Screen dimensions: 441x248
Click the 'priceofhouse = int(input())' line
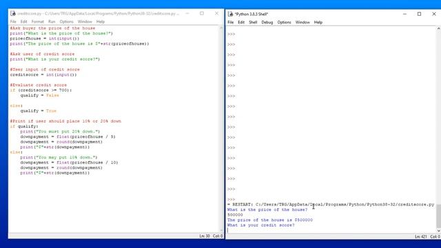44,39
